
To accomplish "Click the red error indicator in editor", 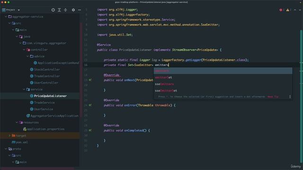I will 281,10.
